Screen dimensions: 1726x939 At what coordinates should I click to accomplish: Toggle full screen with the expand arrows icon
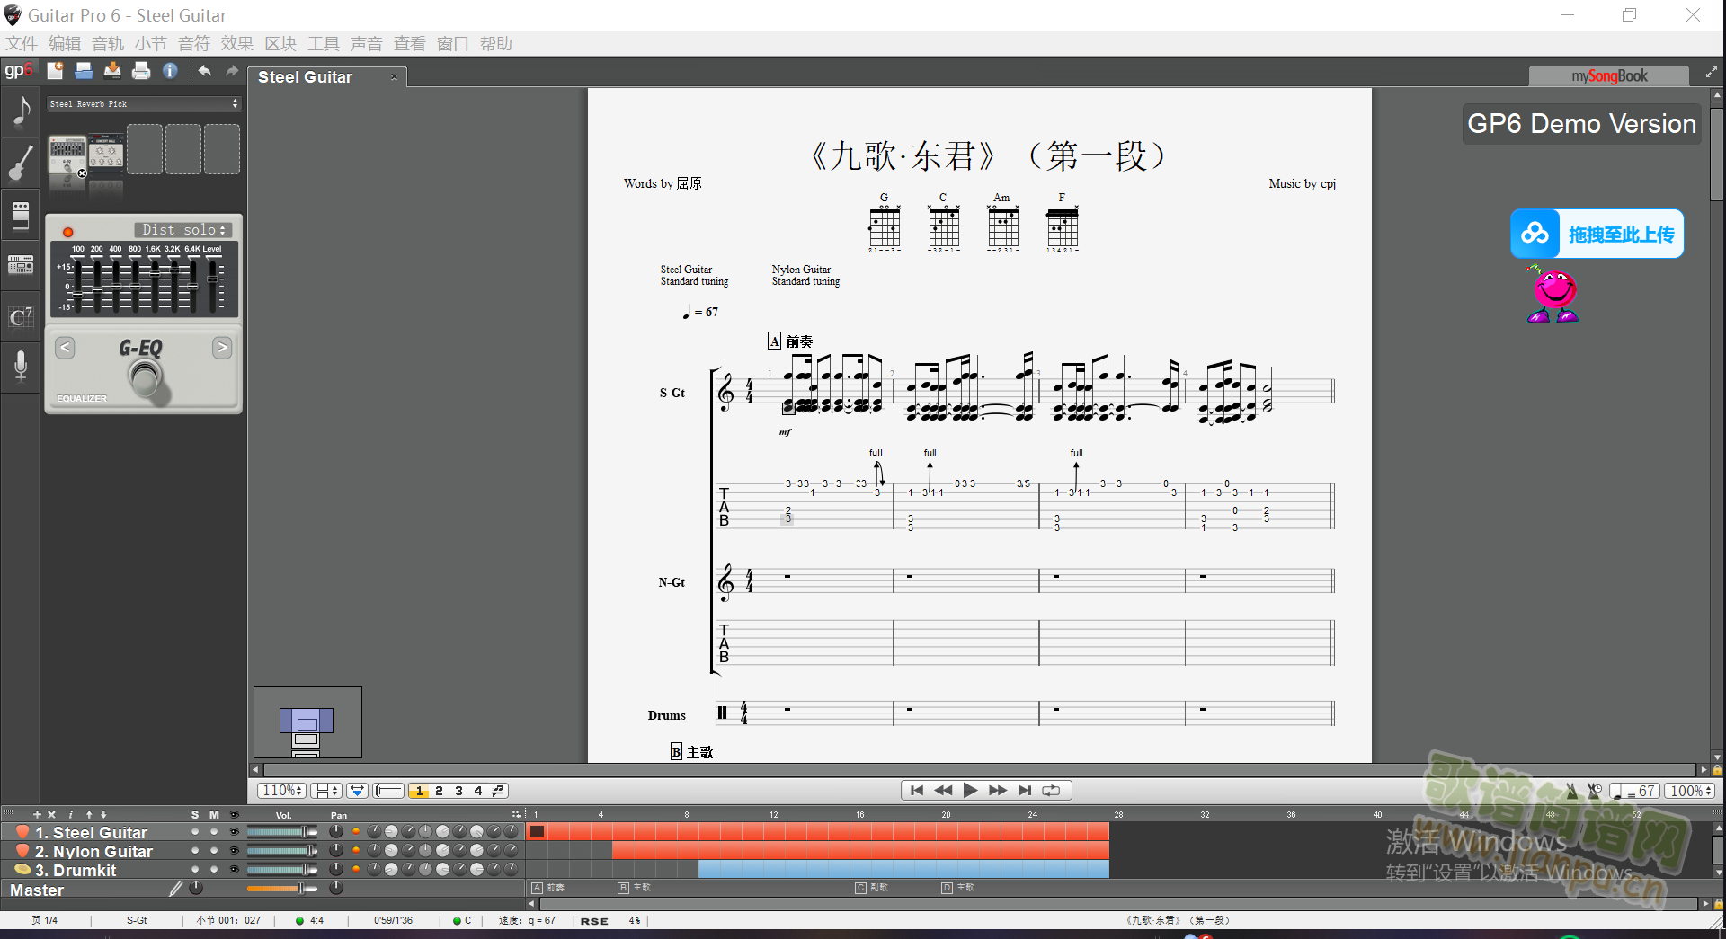tap(1711, 73)
